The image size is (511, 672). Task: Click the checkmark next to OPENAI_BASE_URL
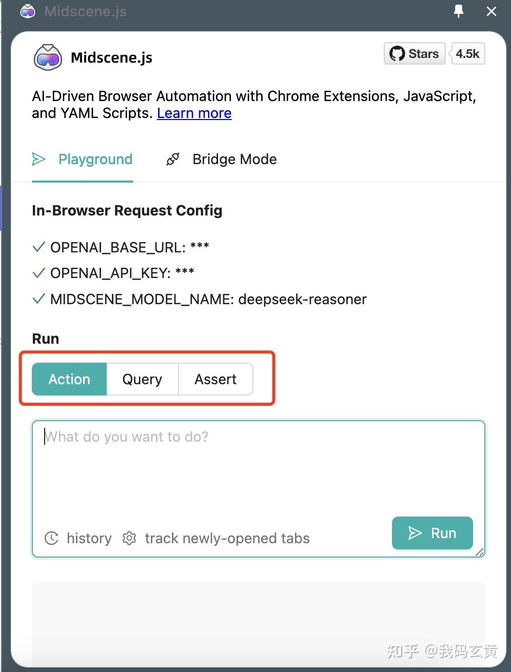[x=38, y=247]
